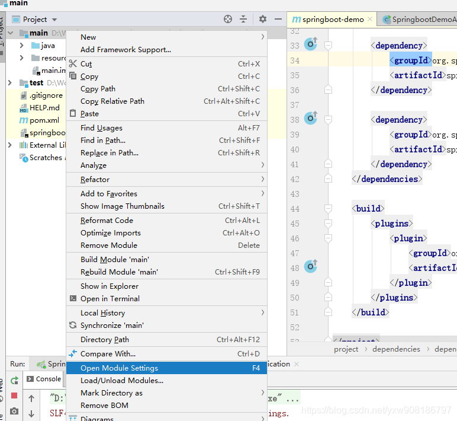Viewport: 457px width, 421px height.
Task: Click the Collapse All icon in Project toolbar
Action: (x=243, y=19)
